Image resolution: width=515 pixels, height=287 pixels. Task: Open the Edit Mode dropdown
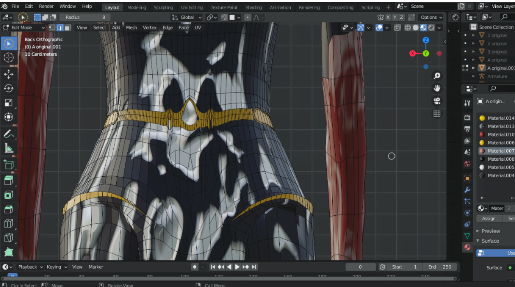pyautogui.click(x=24, y=27)
